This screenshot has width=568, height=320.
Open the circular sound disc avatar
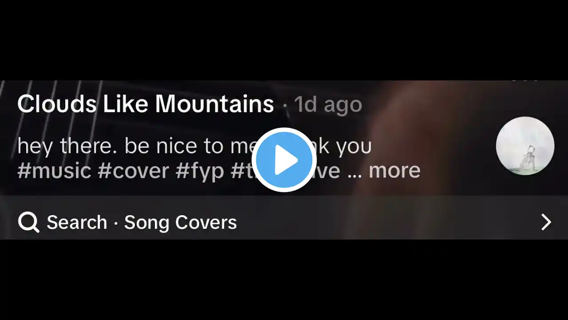pyautogui.click(x=525, y=146)
